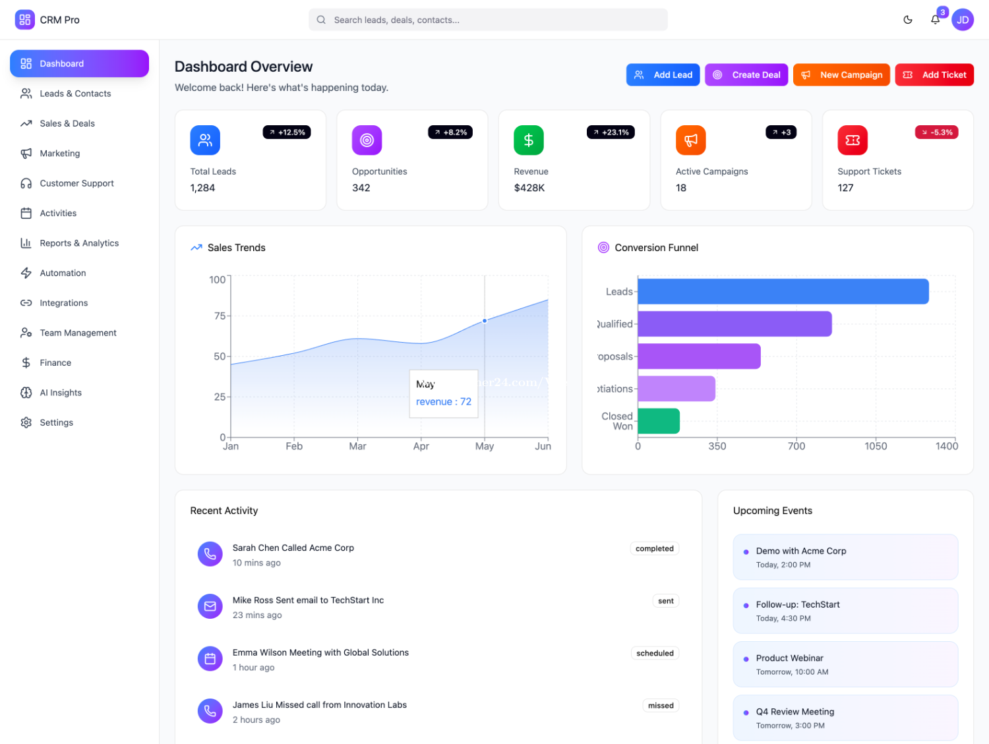Click the green Revenue dollar icon
The image size is (989, 744).
tap(529, 140)
